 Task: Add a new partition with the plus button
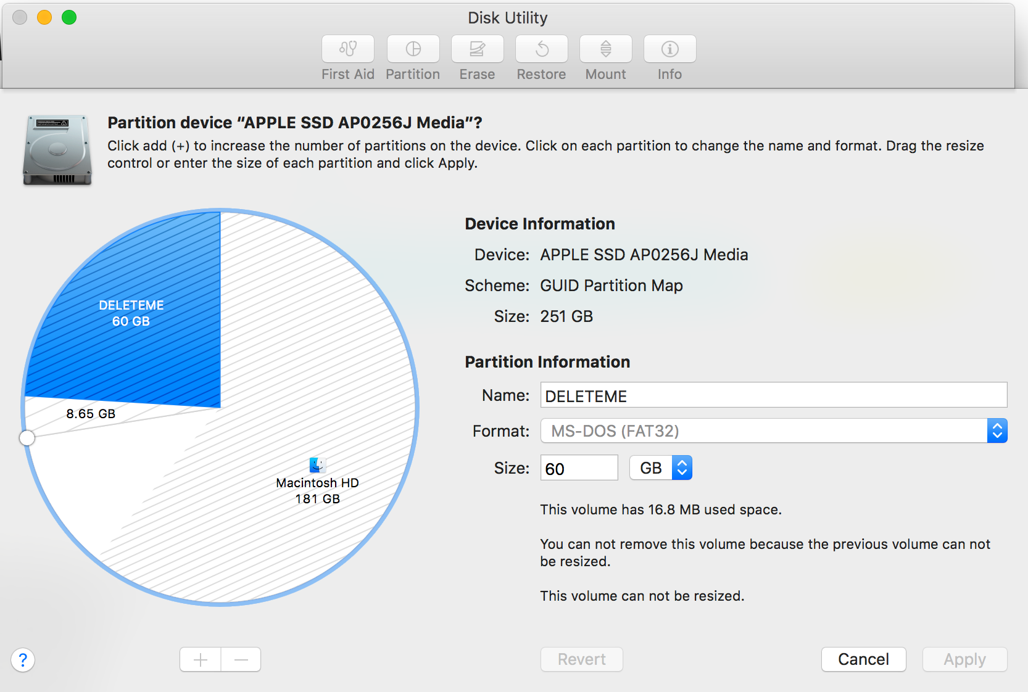point(199,659)
